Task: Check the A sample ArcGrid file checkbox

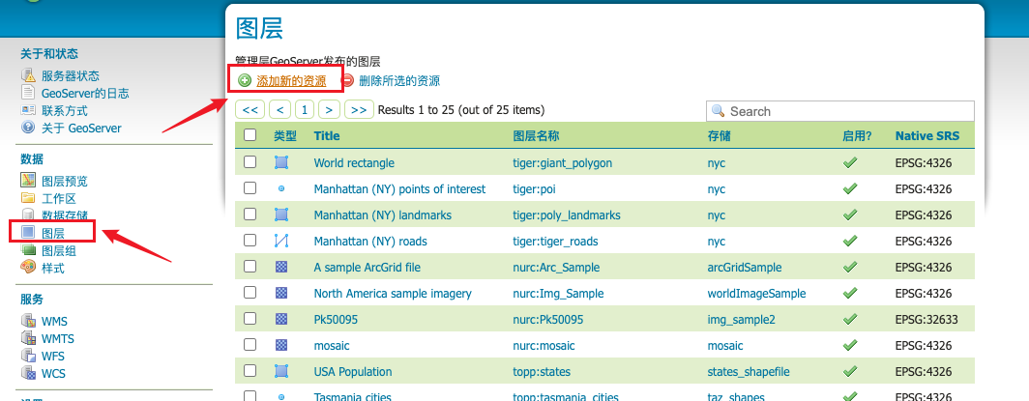Action: click(250, 267)
